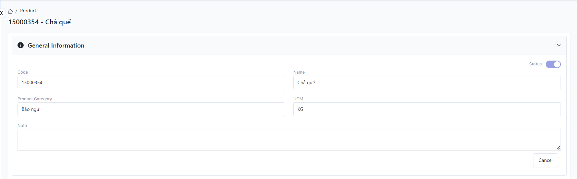Focus the empty Note text area
Viewport: 577px width, 179px height.
point(288,139)
